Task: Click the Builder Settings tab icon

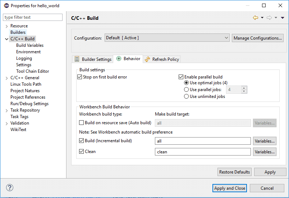Action: tap(77, 59)
